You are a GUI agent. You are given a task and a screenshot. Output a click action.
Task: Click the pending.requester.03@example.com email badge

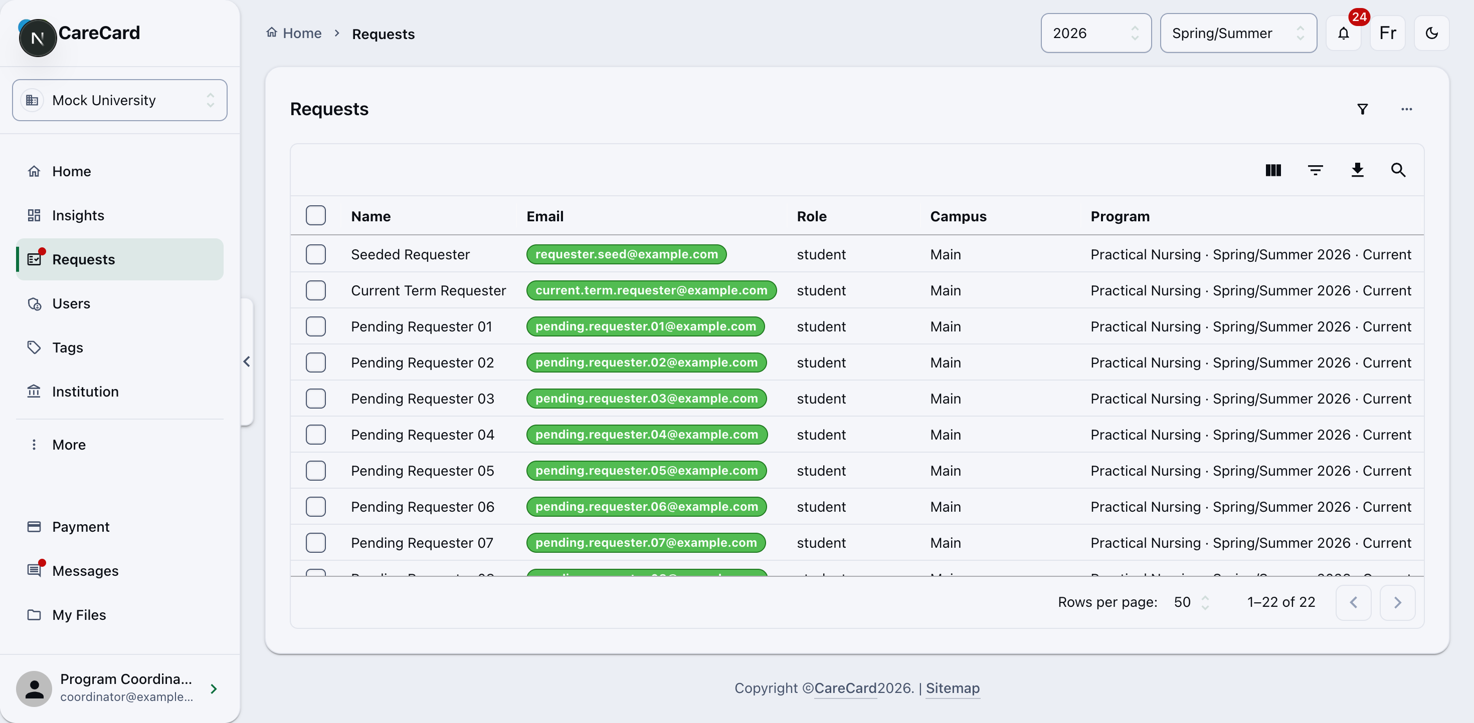(x=647, y=399)
